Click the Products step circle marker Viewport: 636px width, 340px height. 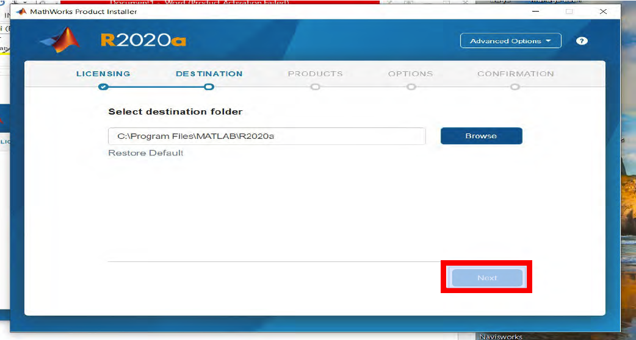pyautogui.click(x=315, y=87)
